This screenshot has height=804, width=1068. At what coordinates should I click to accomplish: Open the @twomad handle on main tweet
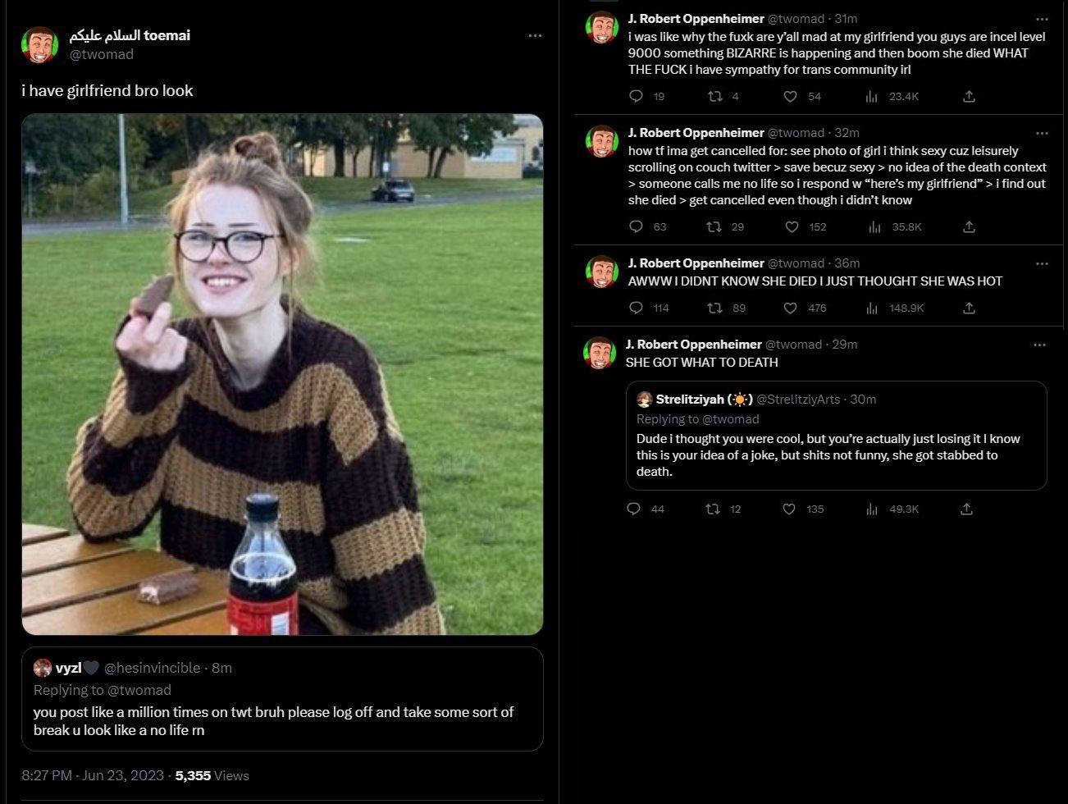coord(101,54)
